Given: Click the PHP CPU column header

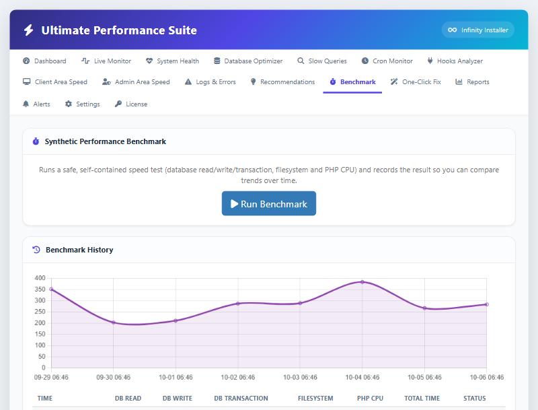Looking at the screenshot, I should point(370,399).
